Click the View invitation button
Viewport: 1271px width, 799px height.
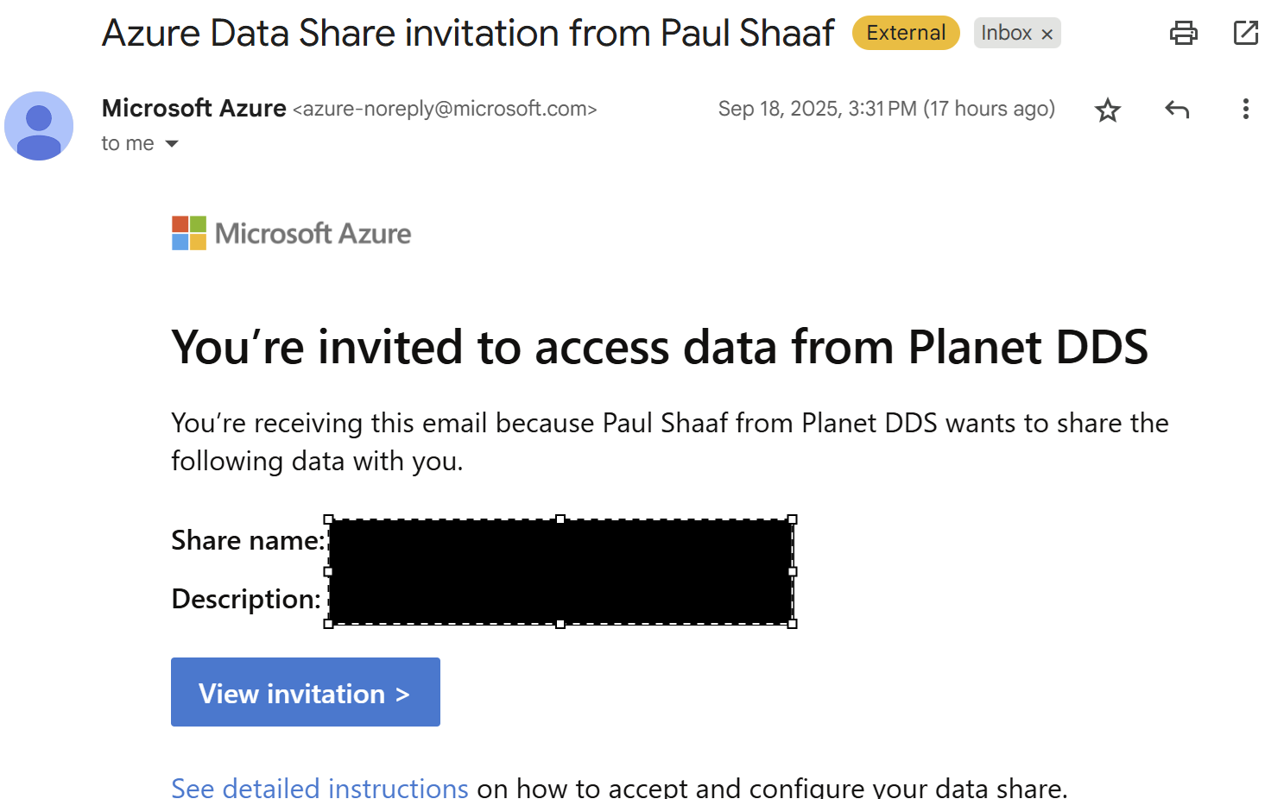point(306,692)
